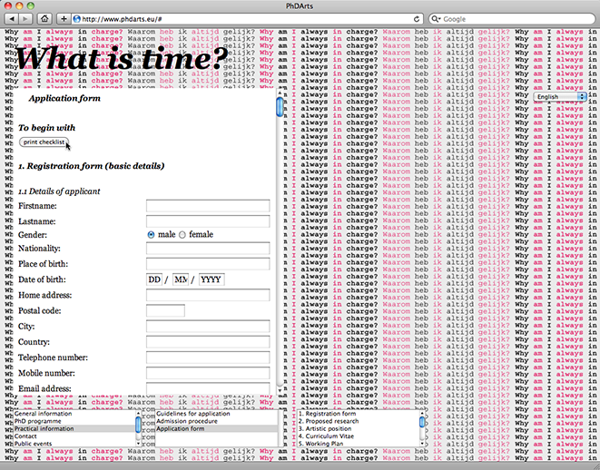Reload the page with the refresh icon
The width and height of the screenshot is (600, 470).
(x=417, y=18)
